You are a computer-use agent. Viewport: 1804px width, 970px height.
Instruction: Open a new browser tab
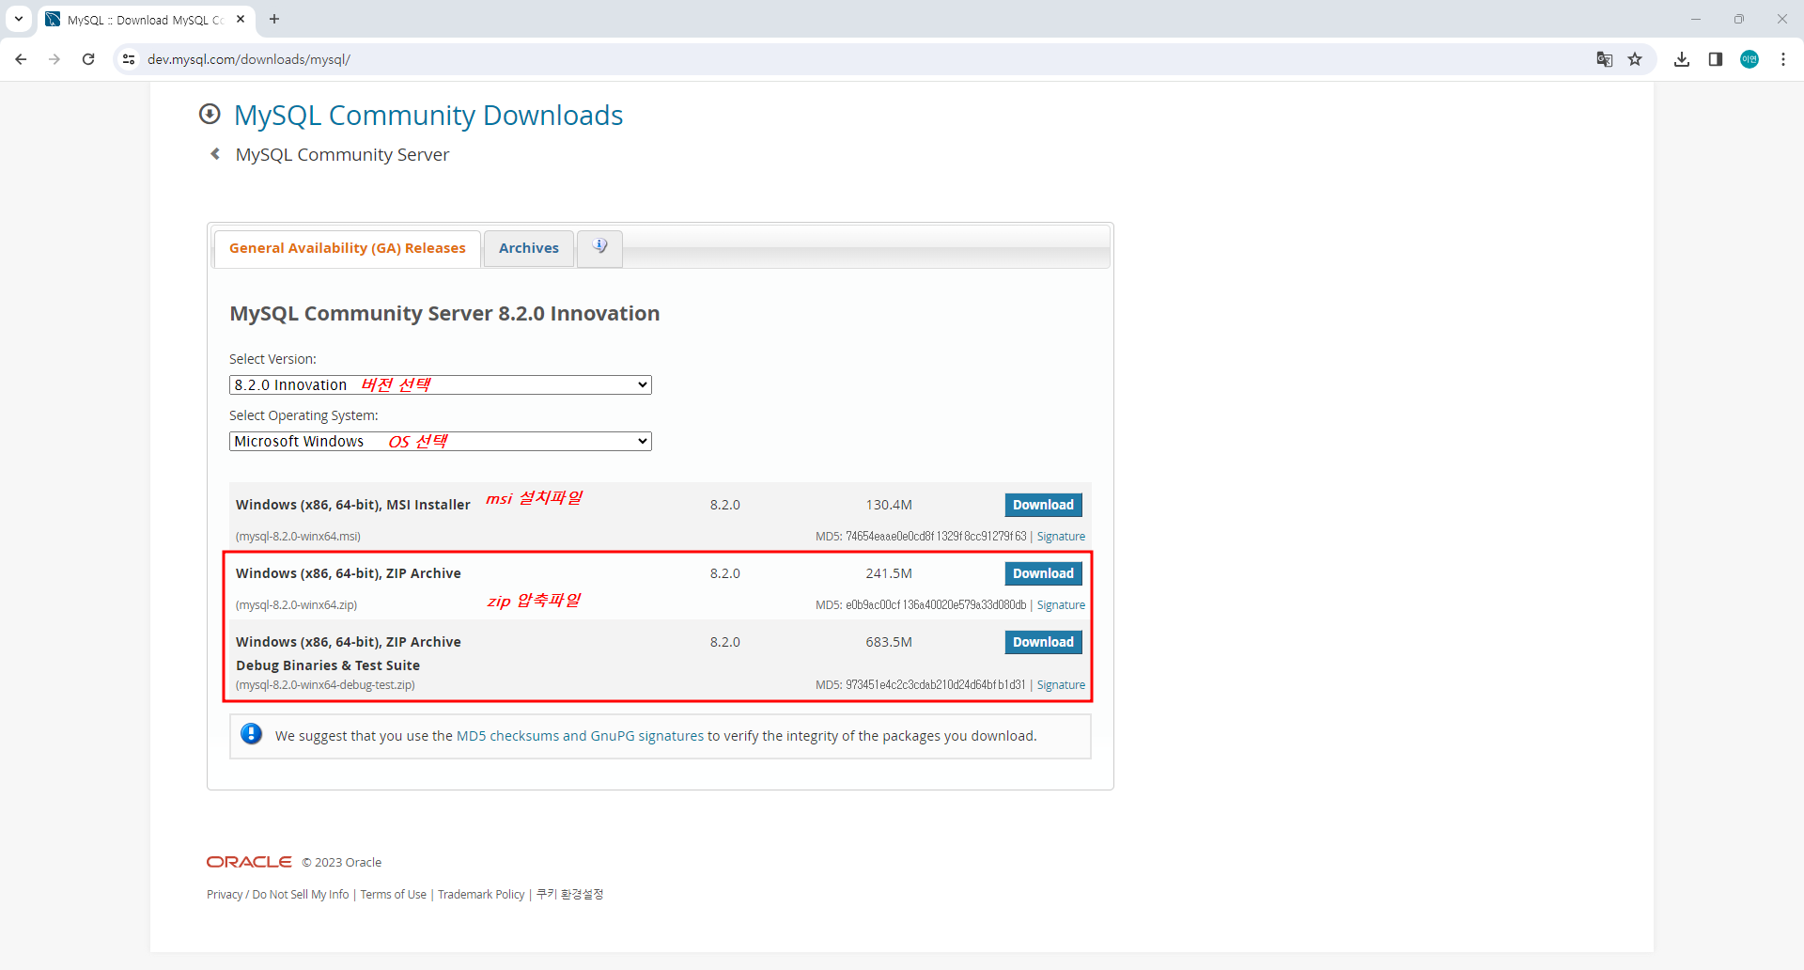(274, 19)
